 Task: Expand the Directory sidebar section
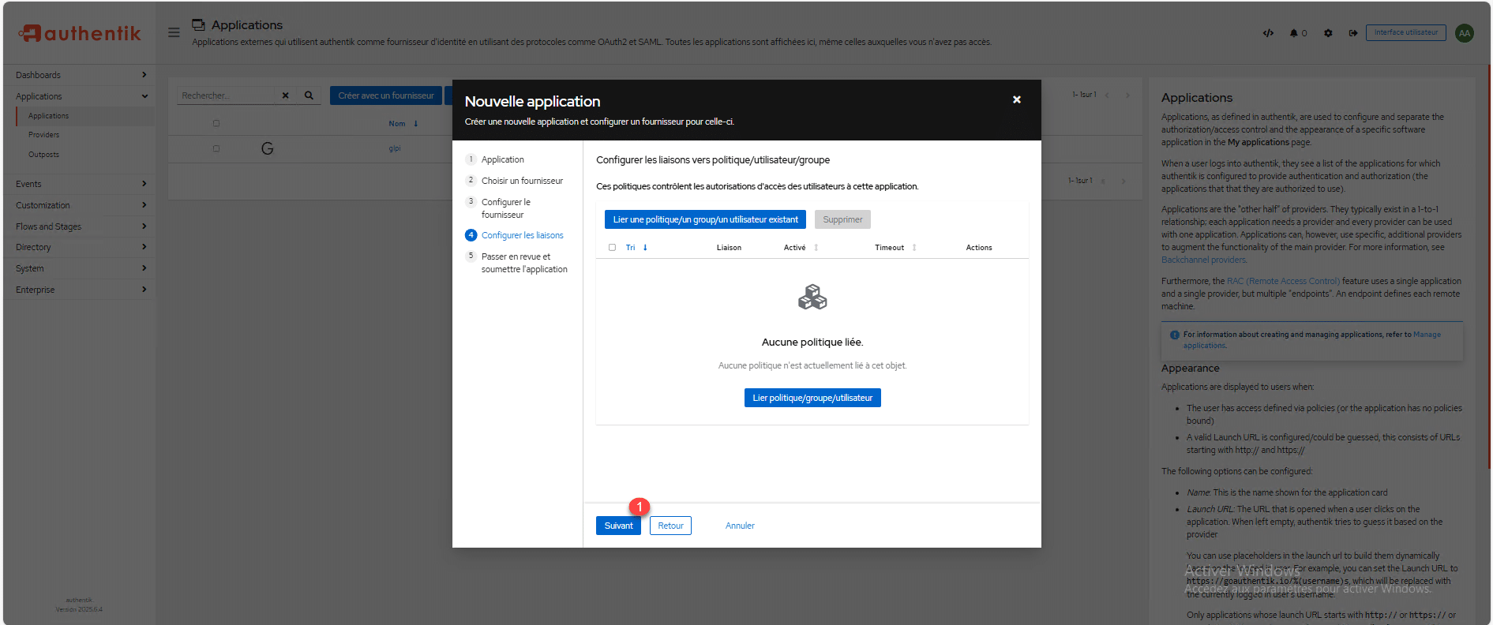[79, 247]
